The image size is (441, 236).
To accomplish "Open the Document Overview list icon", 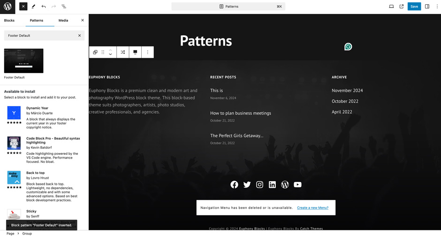I will tap(64, 7).
